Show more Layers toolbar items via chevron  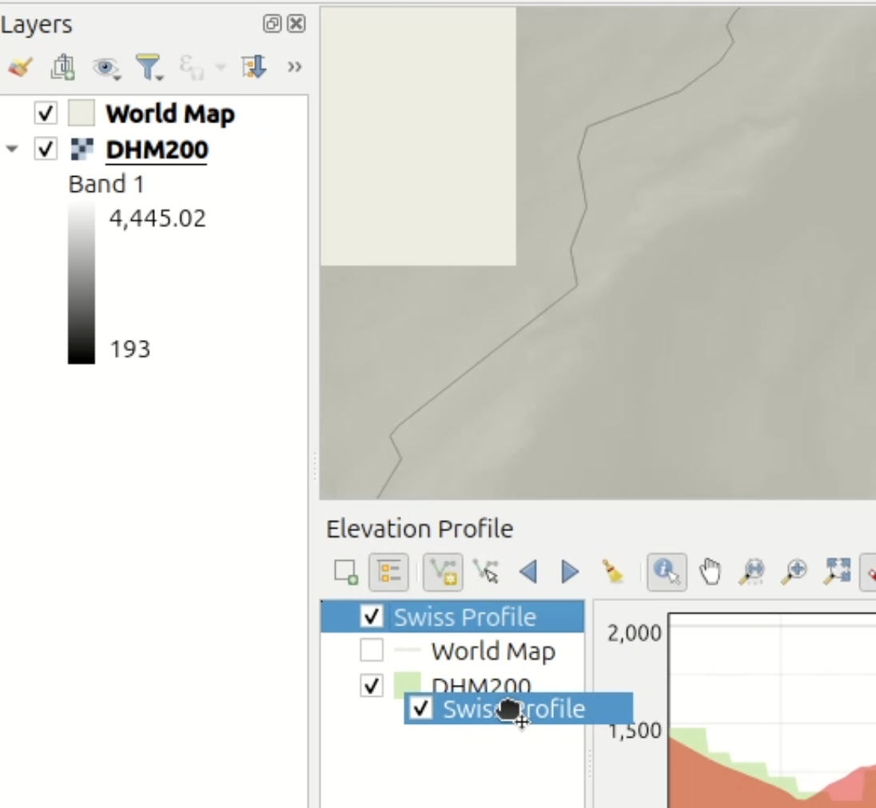[294, 67]
